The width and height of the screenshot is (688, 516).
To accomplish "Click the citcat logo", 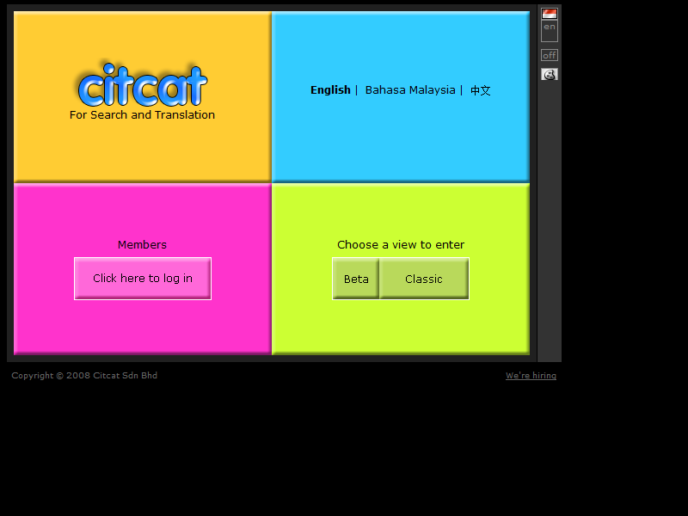I will point(142,85).
